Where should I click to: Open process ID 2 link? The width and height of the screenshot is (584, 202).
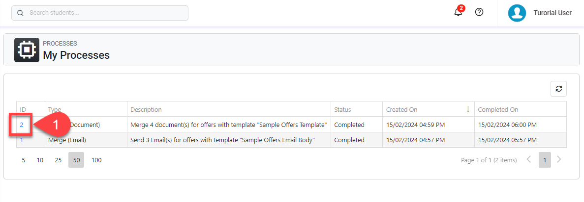click(x=22, y=125)
